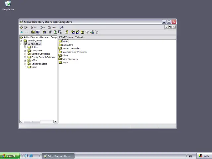
Task: Select the Recycle Bin desktop icon
Action: (8, 6)
